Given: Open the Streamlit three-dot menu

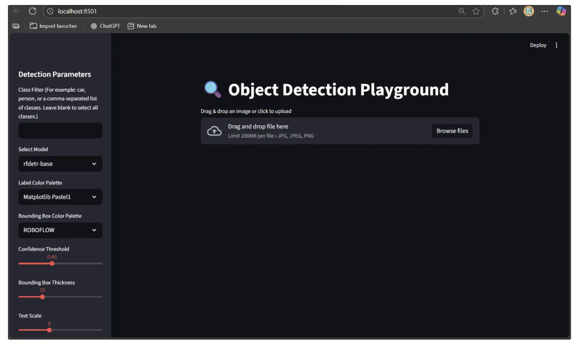Looking at the screenshot, I should coord(556,45).
